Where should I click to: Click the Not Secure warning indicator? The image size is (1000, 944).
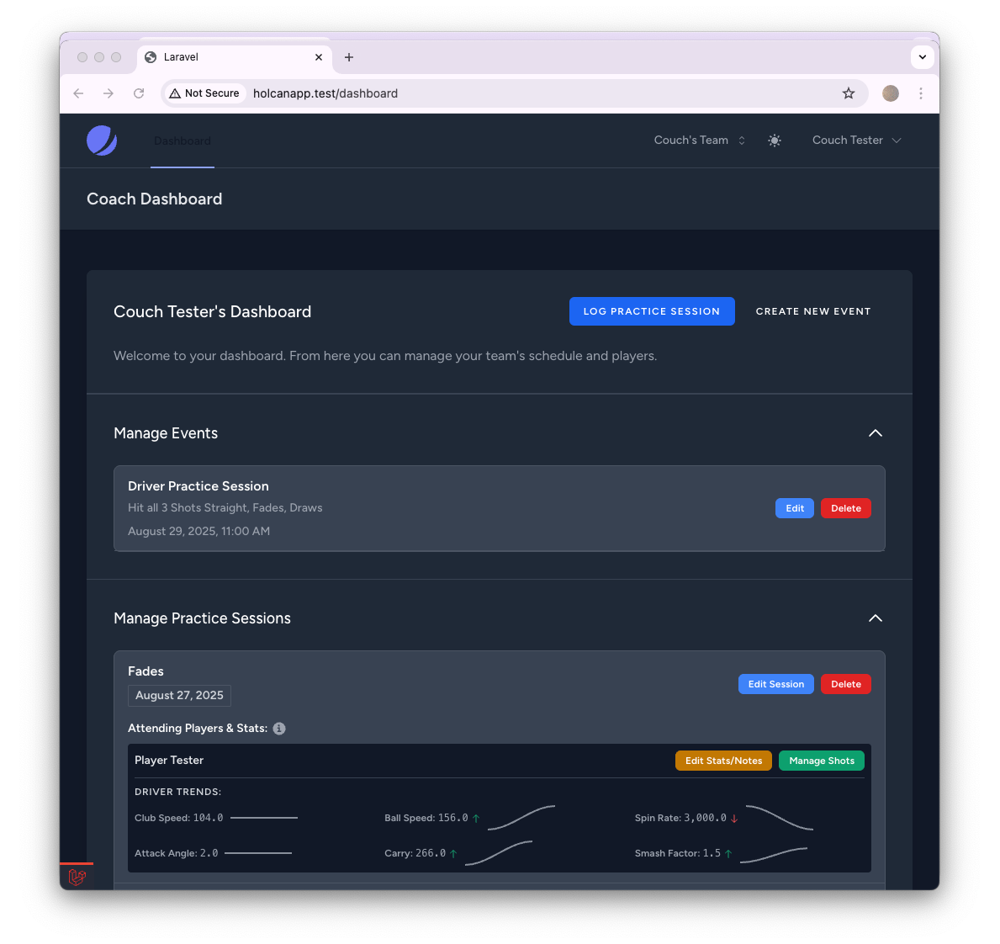pyautogui.click(x=204, y=93)
